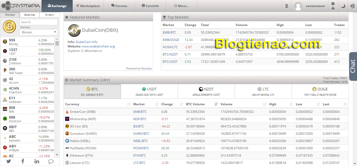Select the ArtByte ABY icon

coord(5,148)
